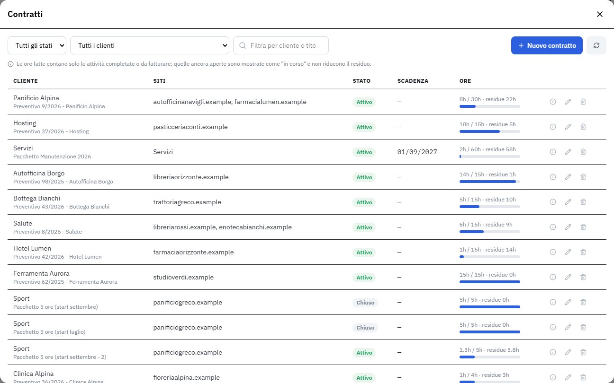View info for the Salute contract
The width and height of the screenshot is (614, 383).
[552, 227]
